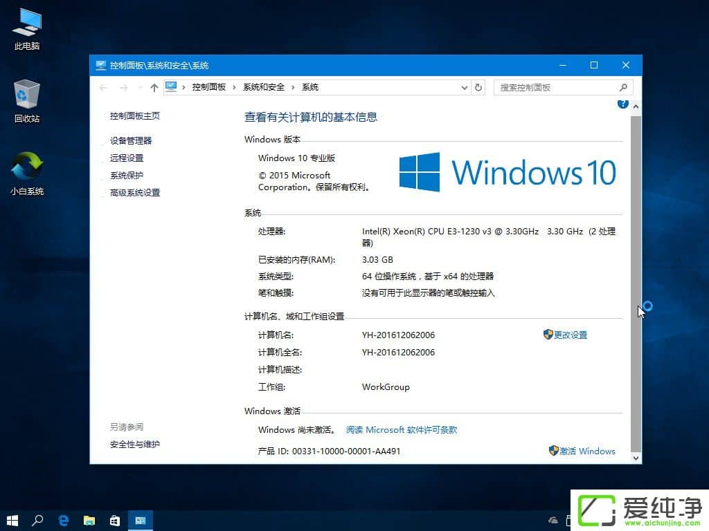
Task: Open 阅读 Microsoft 软件许可条款 link
Action: tap(402, 429)
